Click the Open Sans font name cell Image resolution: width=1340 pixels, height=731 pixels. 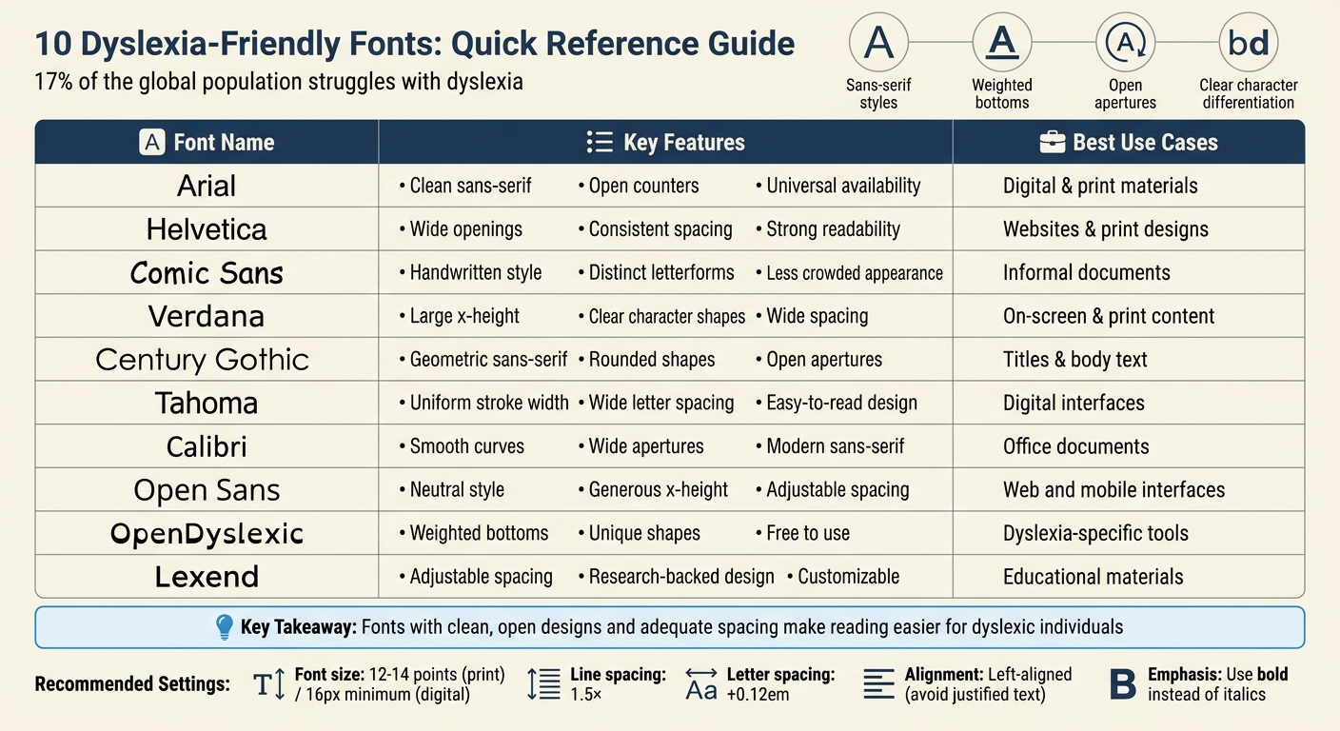tap(207, 489)
